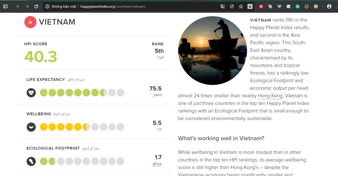Click the VIETNAM page heading
Screen dimensions: 338x176
57,22
